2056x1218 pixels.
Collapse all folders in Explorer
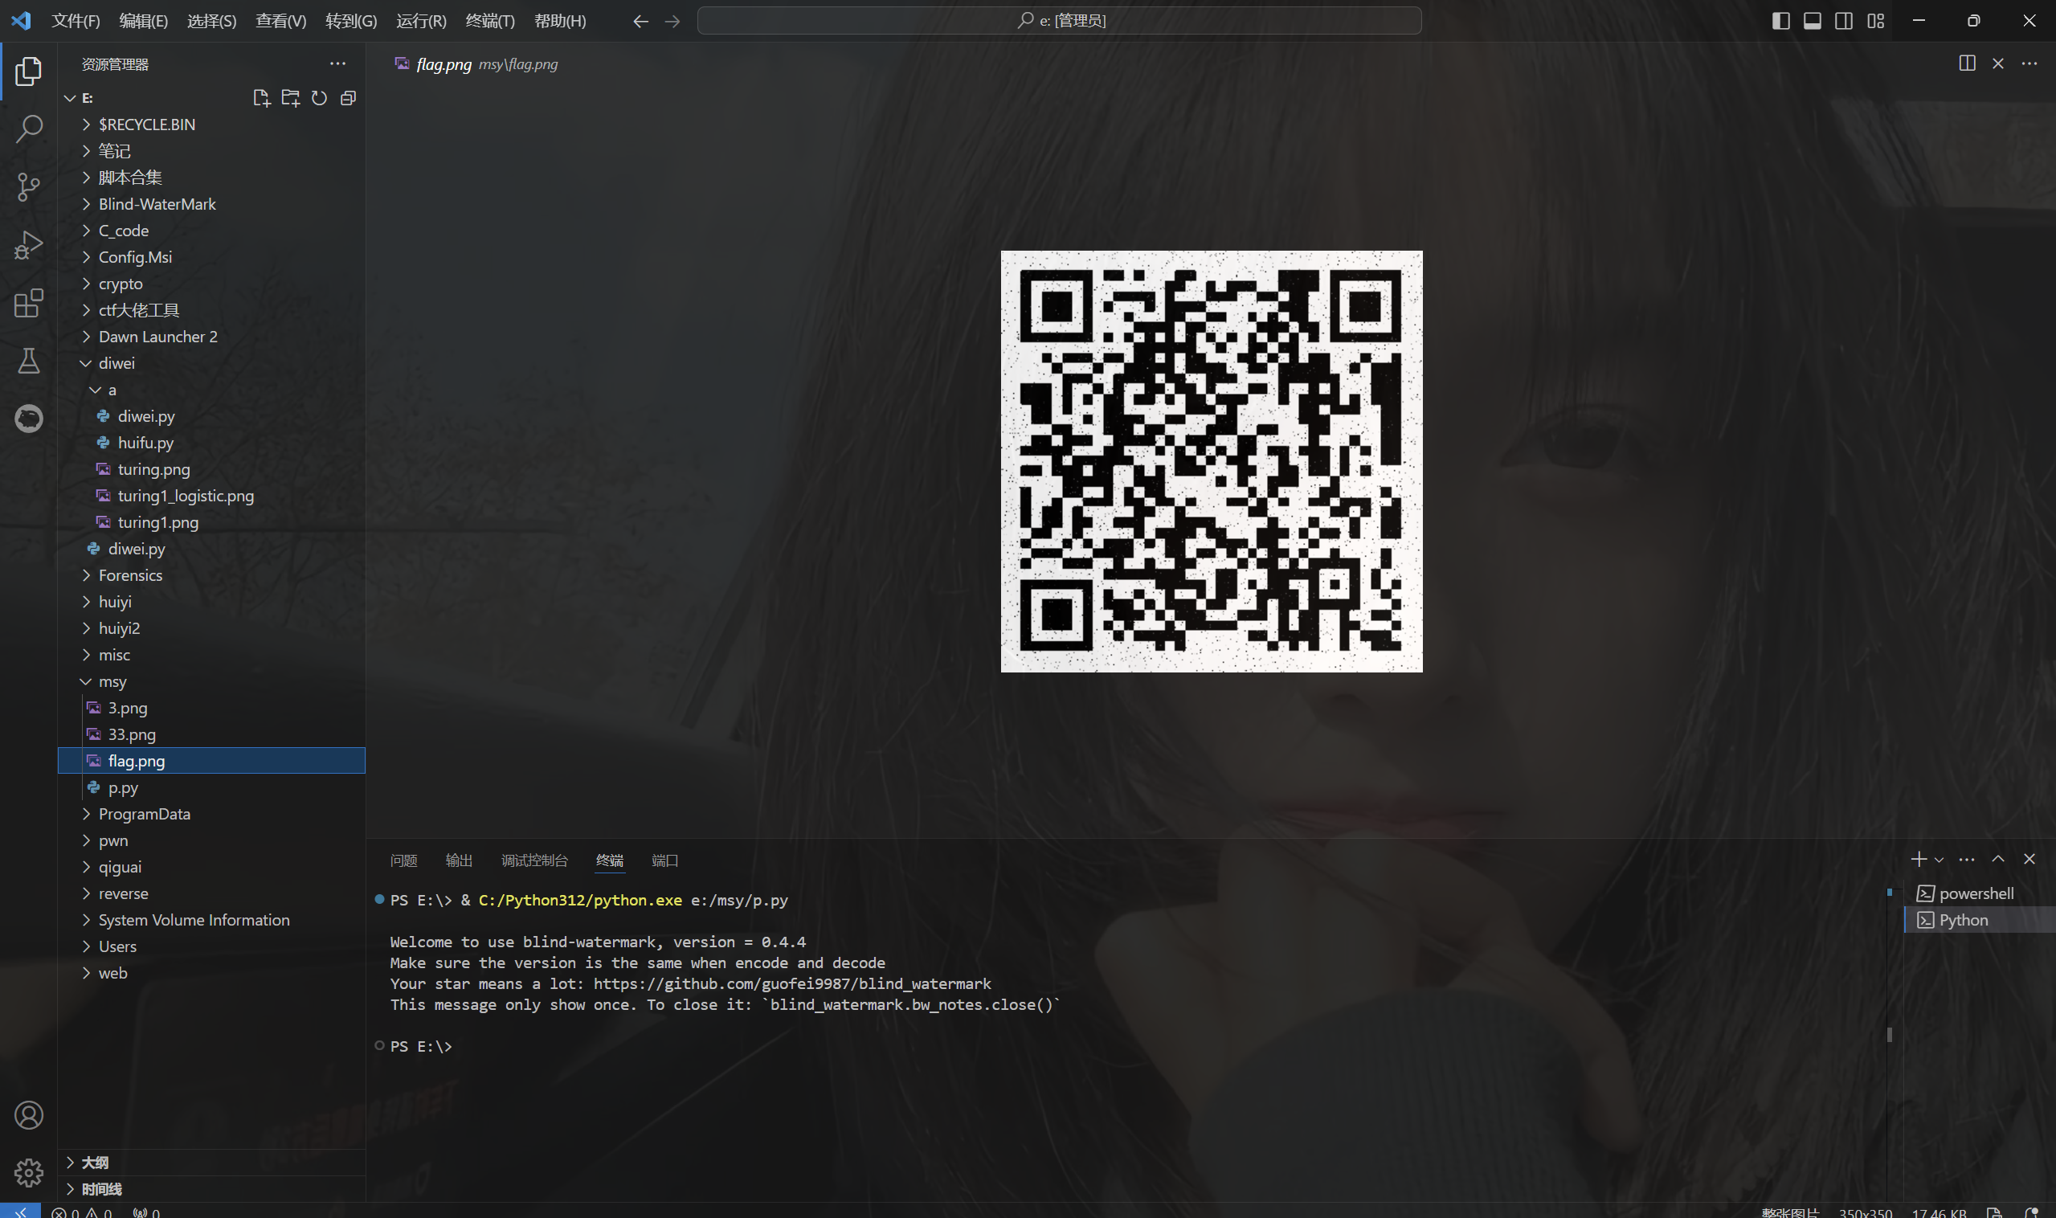pyautogui.click(x=348, y=98)
